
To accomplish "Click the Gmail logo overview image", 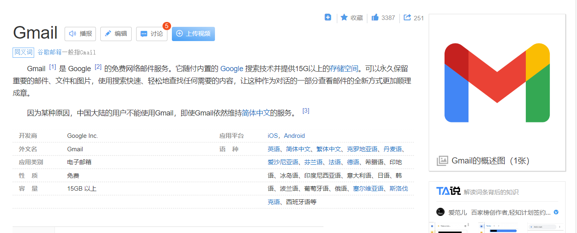I will coord(497,83).
